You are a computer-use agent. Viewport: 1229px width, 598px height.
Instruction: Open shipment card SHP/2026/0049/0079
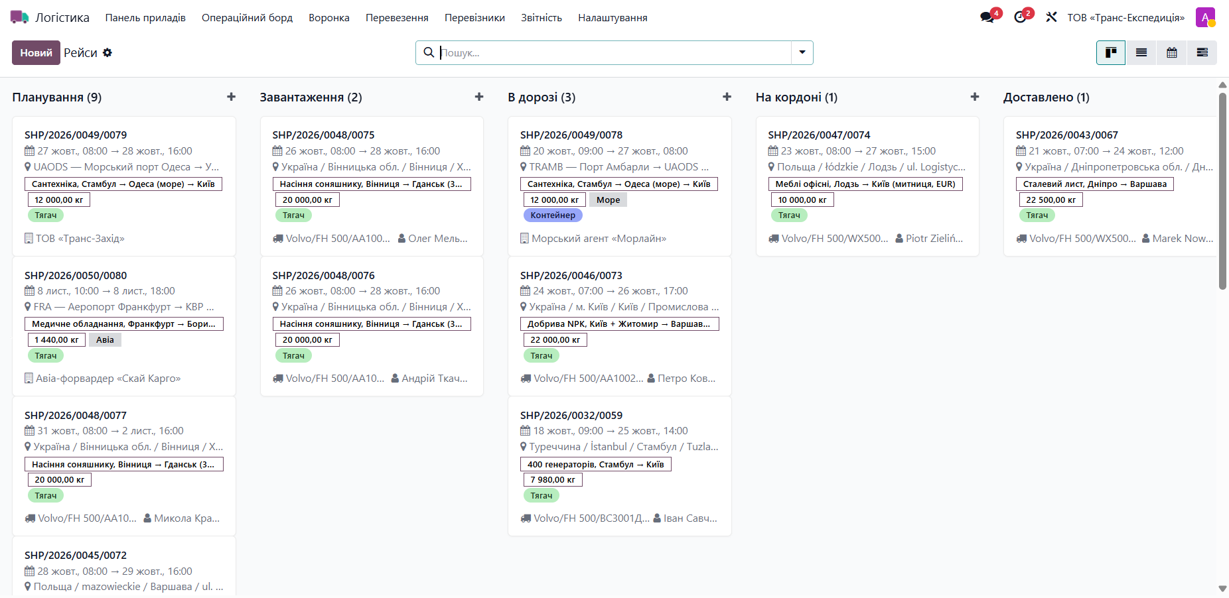124,186
